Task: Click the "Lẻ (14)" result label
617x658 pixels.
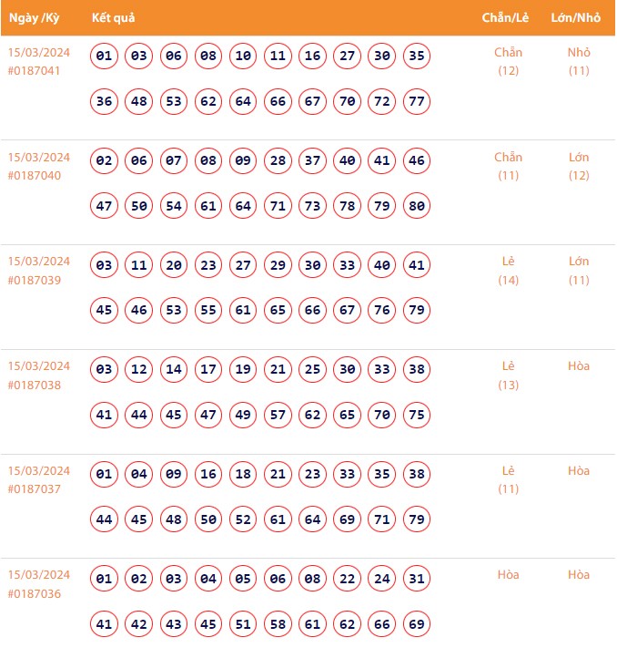Action: [508, 271]
